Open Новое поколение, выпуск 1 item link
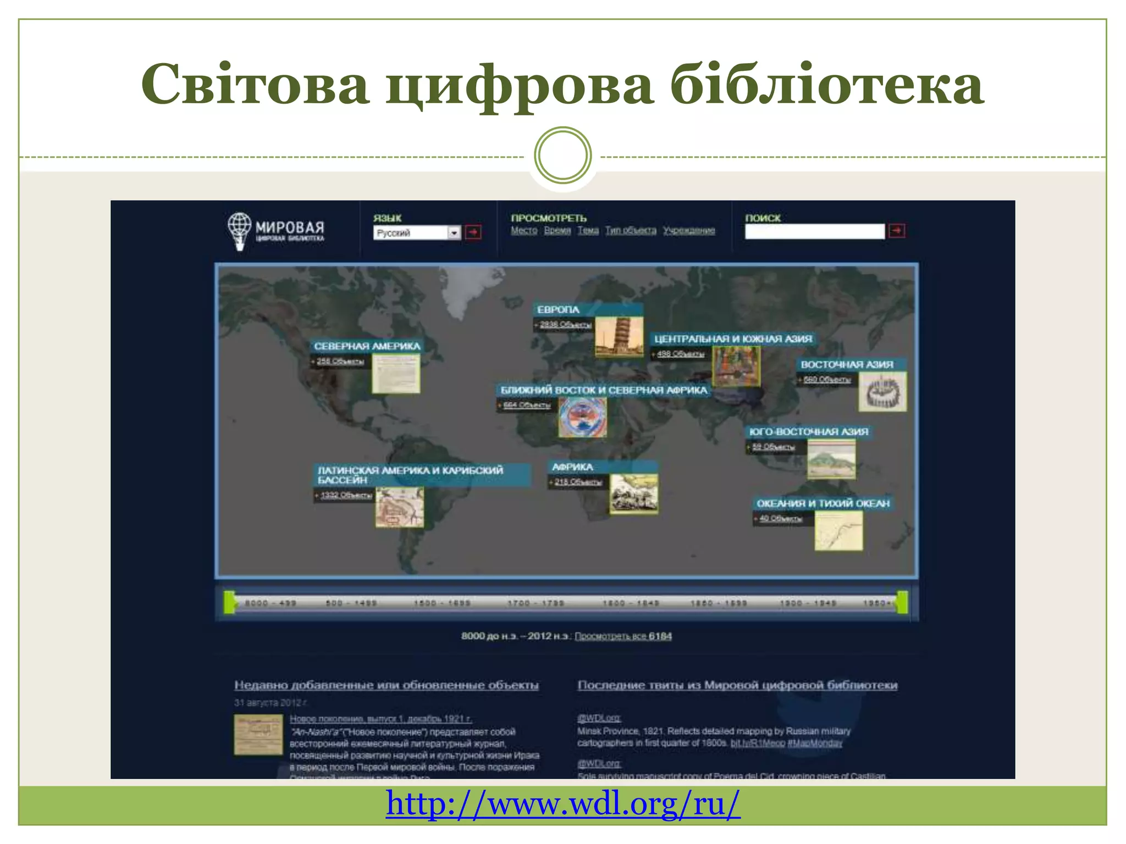The height and width of the screenshot is (844, 1126). tap(381, 719)
